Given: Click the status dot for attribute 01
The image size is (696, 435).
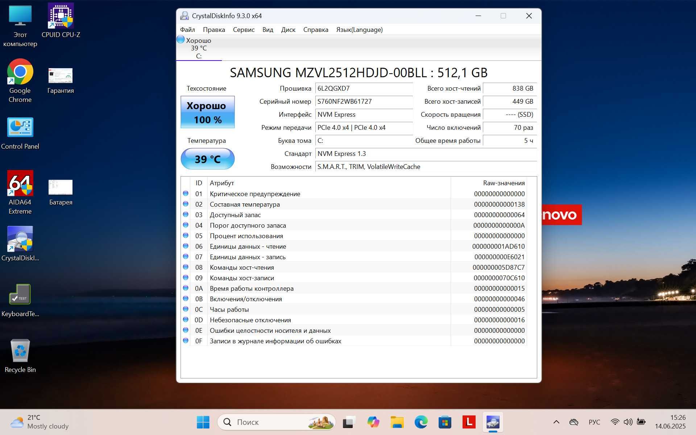Looking at the screenshot, I should 186,194.
